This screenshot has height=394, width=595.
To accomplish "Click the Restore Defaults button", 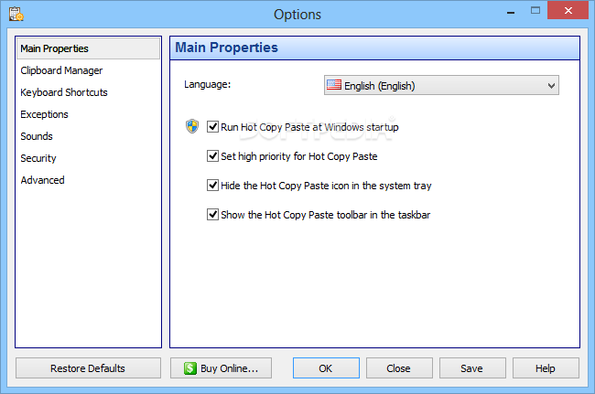I will (x=88, y=368).
